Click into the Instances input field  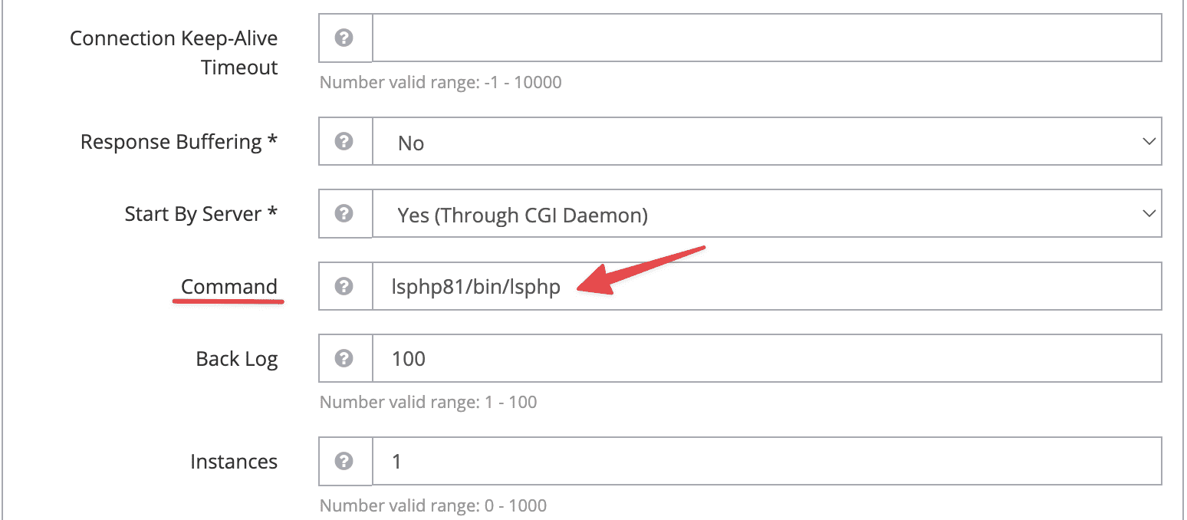tap(767, 461)
